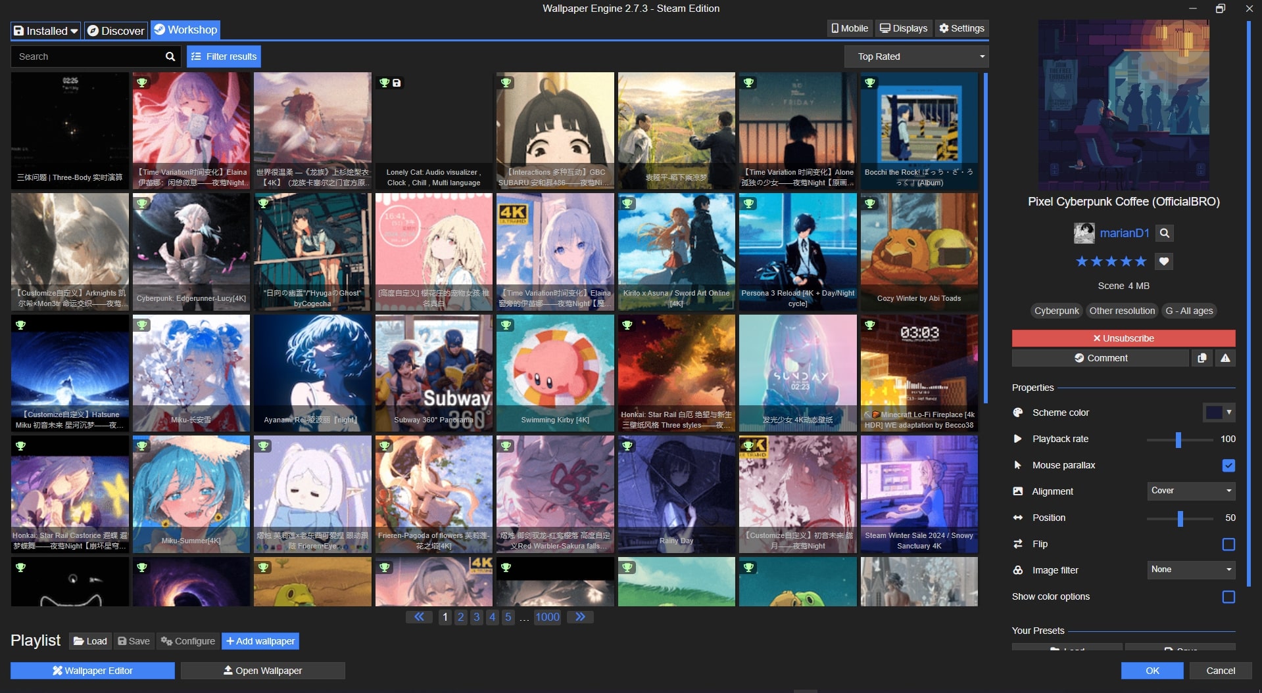Search wallpapers by author marianD1 icon
Screen dimensions: 1262x693
1164,233
